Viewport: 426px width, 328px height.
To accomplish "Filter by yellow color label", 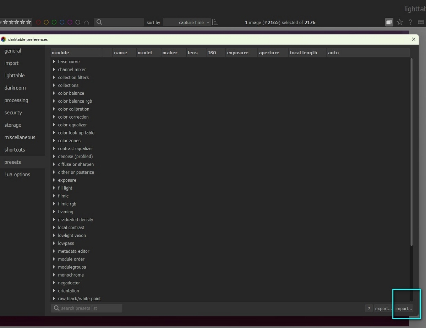I will (46, 22).
